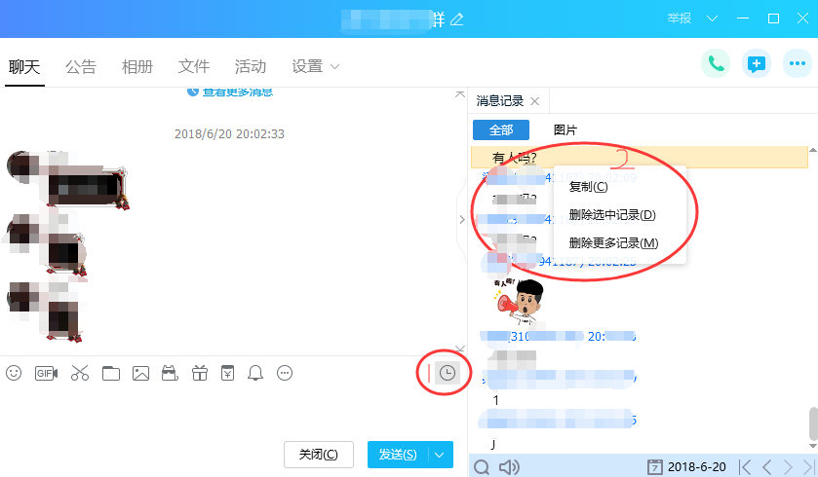The height and width of the screenshot is (477, 818).
Task: Choose 复制(C) from context menu
Action: [x=588, y=187]
